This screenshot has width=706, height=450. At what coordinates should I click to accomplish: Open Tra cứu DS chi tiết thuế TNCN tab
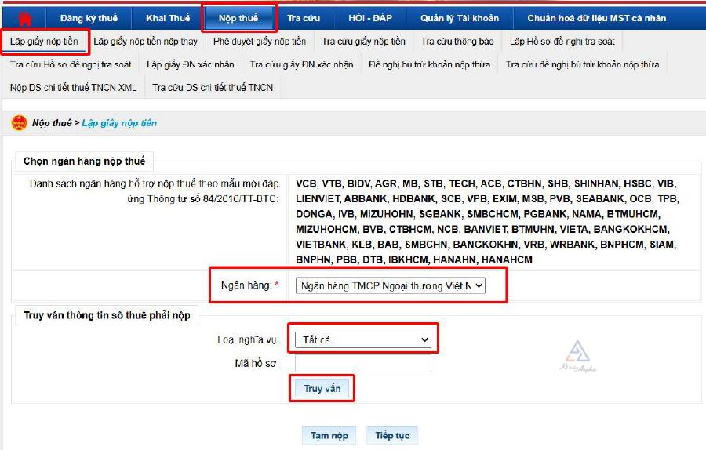[213, 87]
